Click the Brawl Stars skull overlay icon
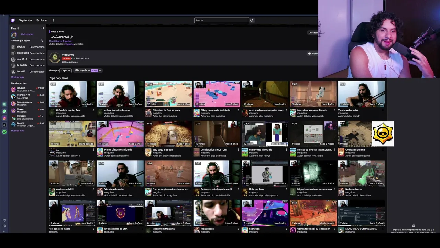Viewport: 440px width, 248px height. pos(383,134)
